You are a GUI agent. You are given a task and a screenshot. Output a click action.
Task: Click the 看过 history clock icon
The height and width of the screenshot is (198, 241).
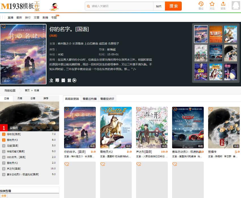pos(201,5)
